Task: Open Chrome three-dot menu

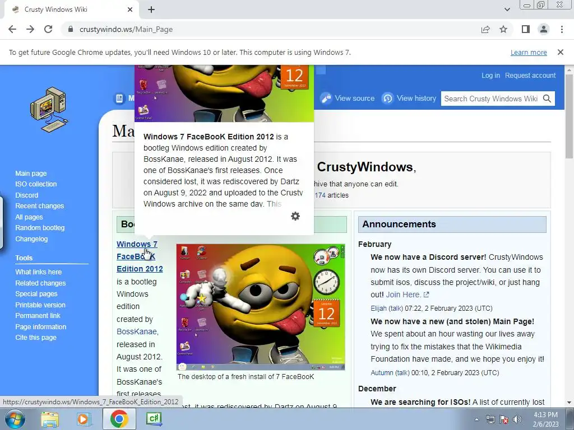Action: (x=562, y=29)
